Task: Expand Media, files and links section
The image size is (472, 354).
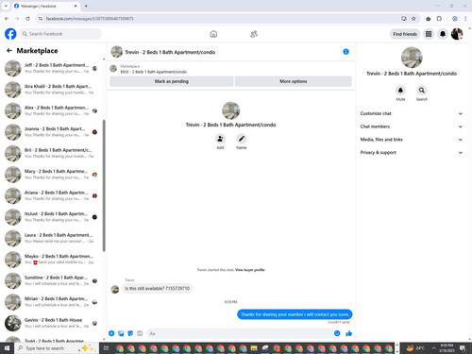Action: [412, 140]
